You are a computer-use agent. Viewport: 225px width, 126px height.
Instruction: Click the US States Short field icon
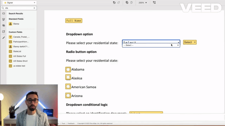click(x=10, y=61)
